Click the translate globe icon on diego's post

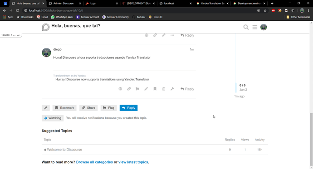point(120,89)
